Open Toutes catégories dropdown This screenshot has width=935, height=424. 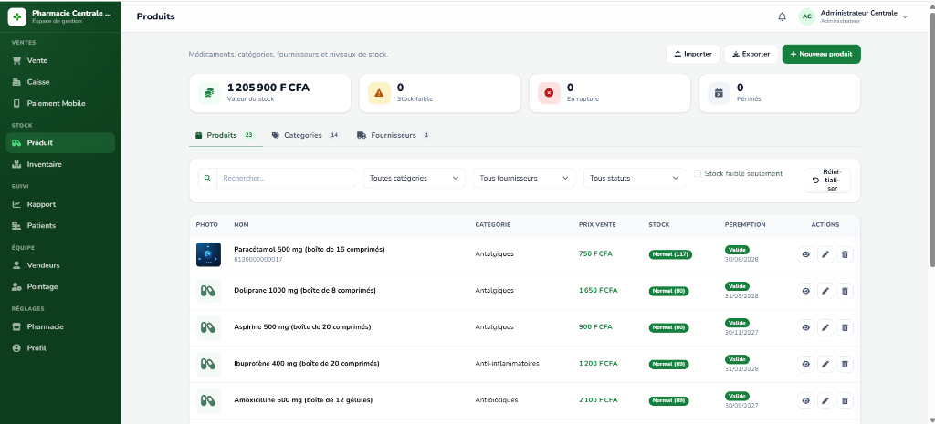tap(415, 178)
